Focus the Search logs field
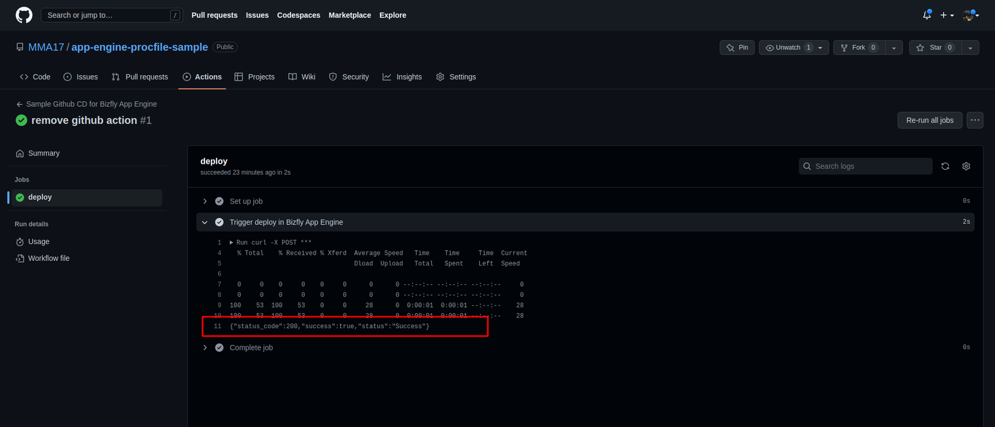 click(865, 166)
